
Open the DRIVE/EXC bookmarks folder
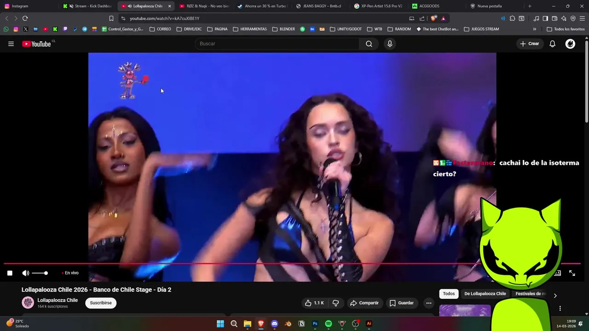(189, 29)
